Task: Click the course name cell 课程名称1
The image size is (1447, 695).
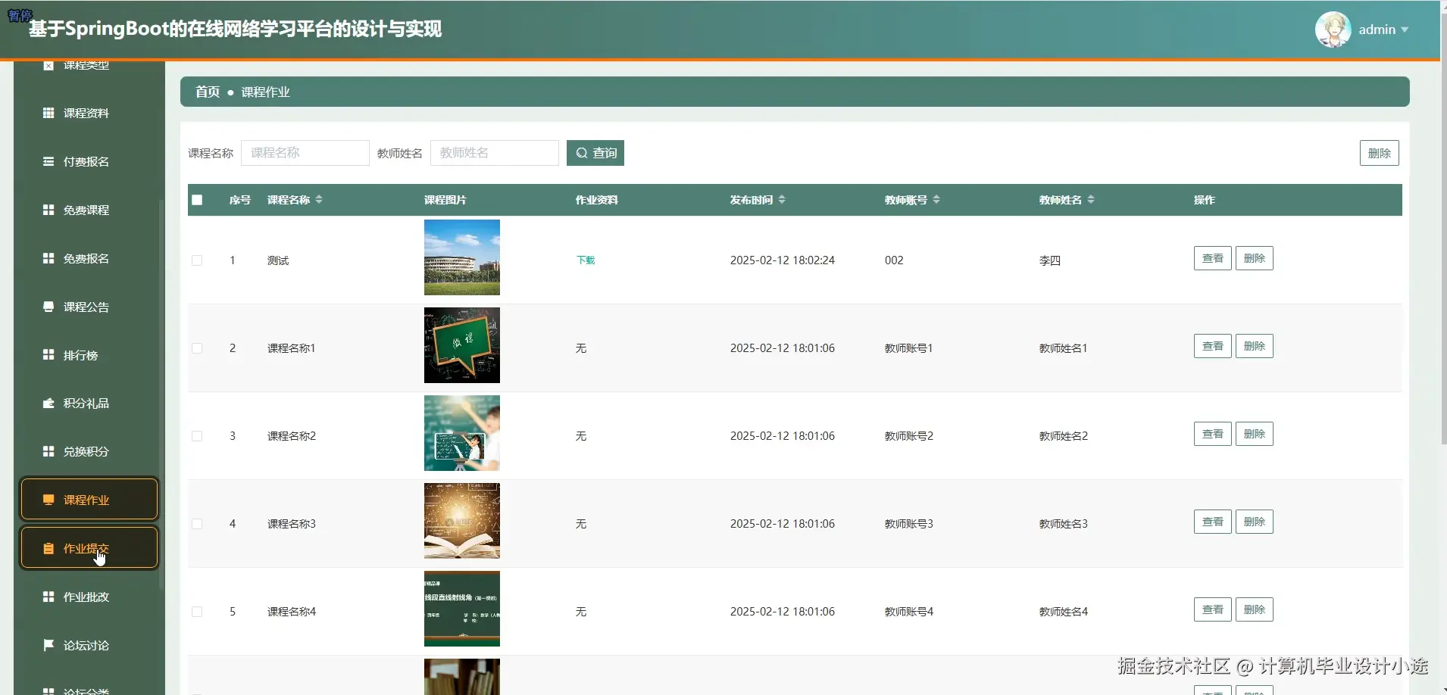Action: coord(292,348)
